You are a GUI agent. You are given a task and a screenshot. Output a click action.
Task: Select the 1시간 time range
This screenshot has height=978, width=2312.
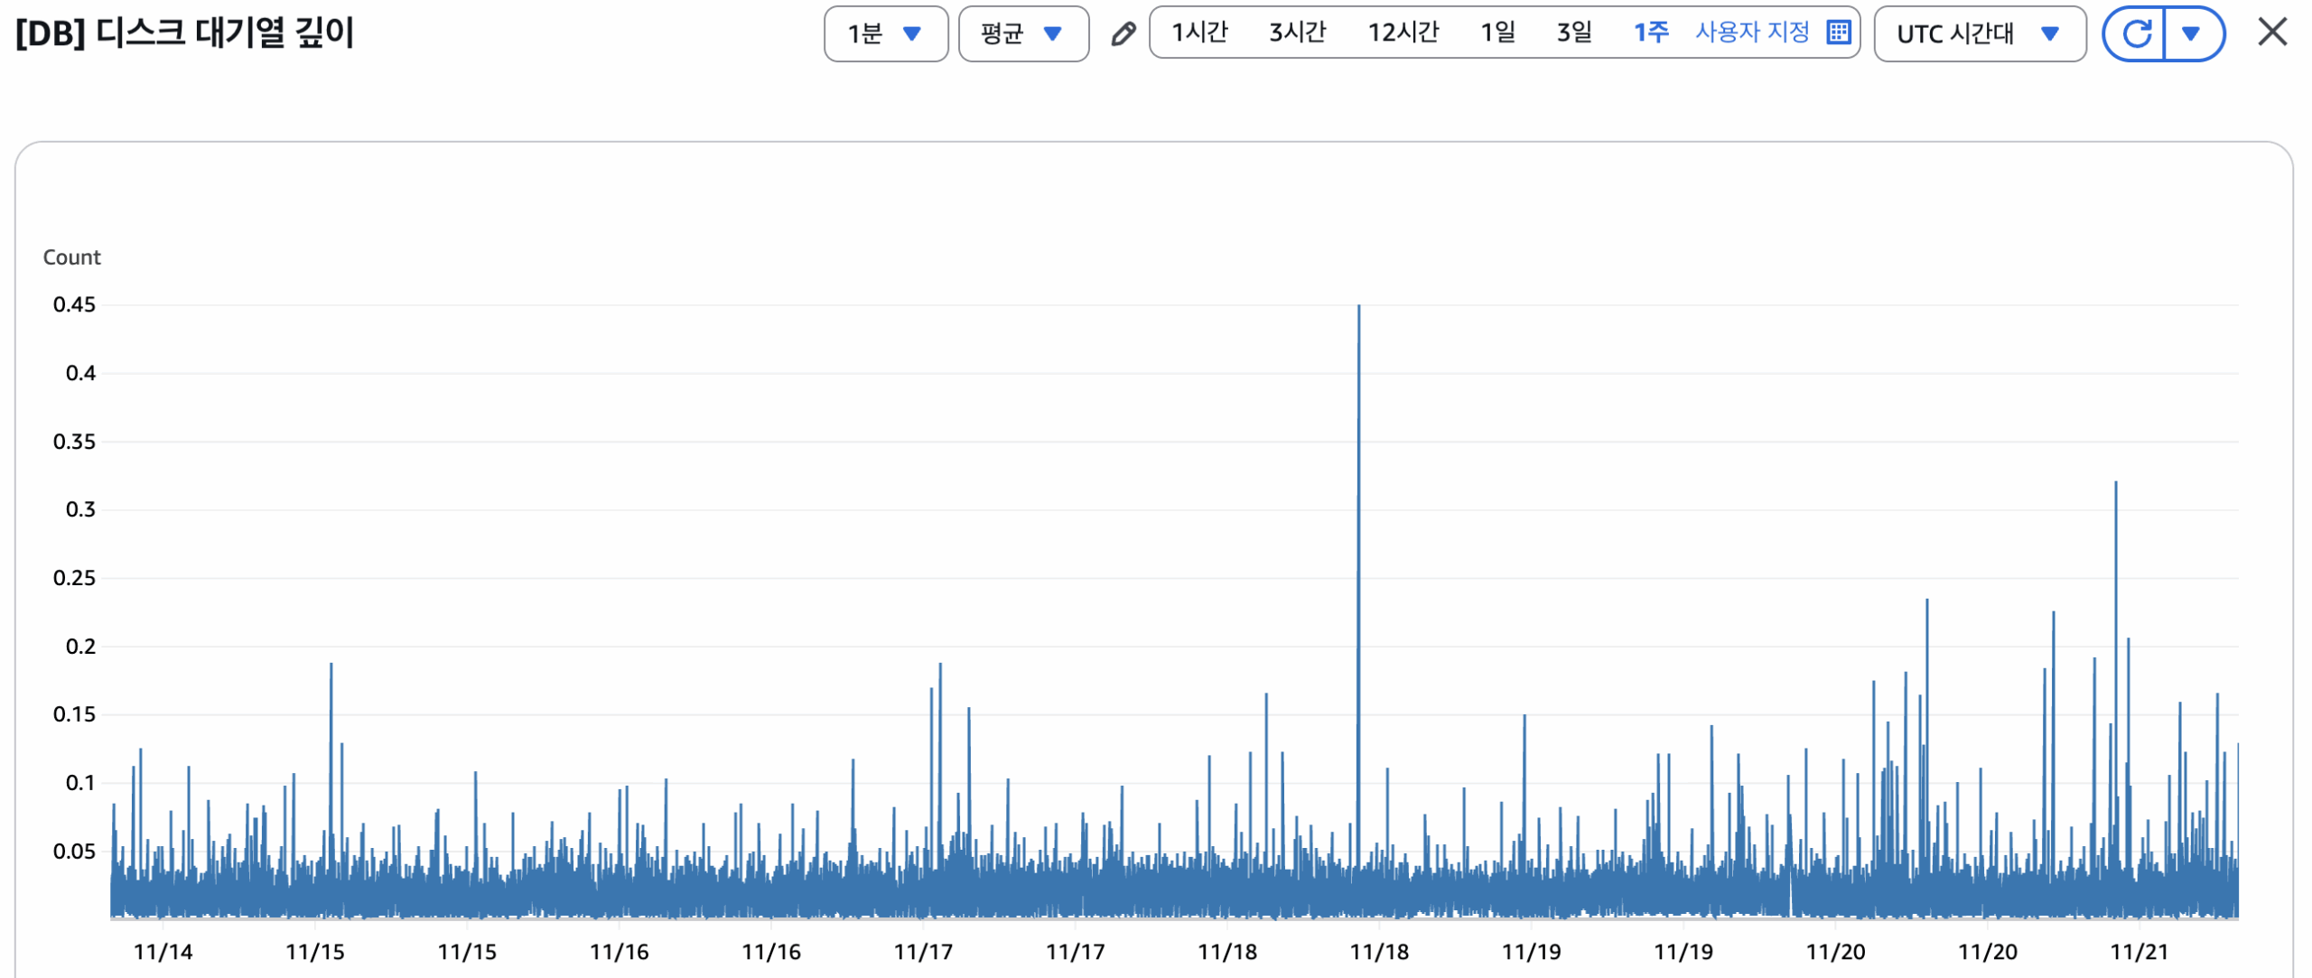1198,33
